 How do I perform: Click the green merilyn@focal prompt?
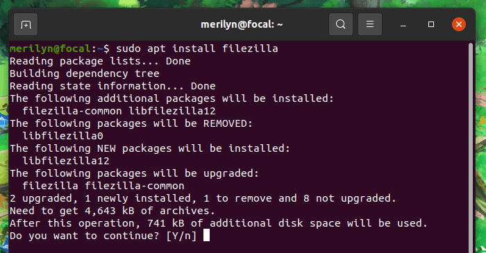click(x=50, y=49)
